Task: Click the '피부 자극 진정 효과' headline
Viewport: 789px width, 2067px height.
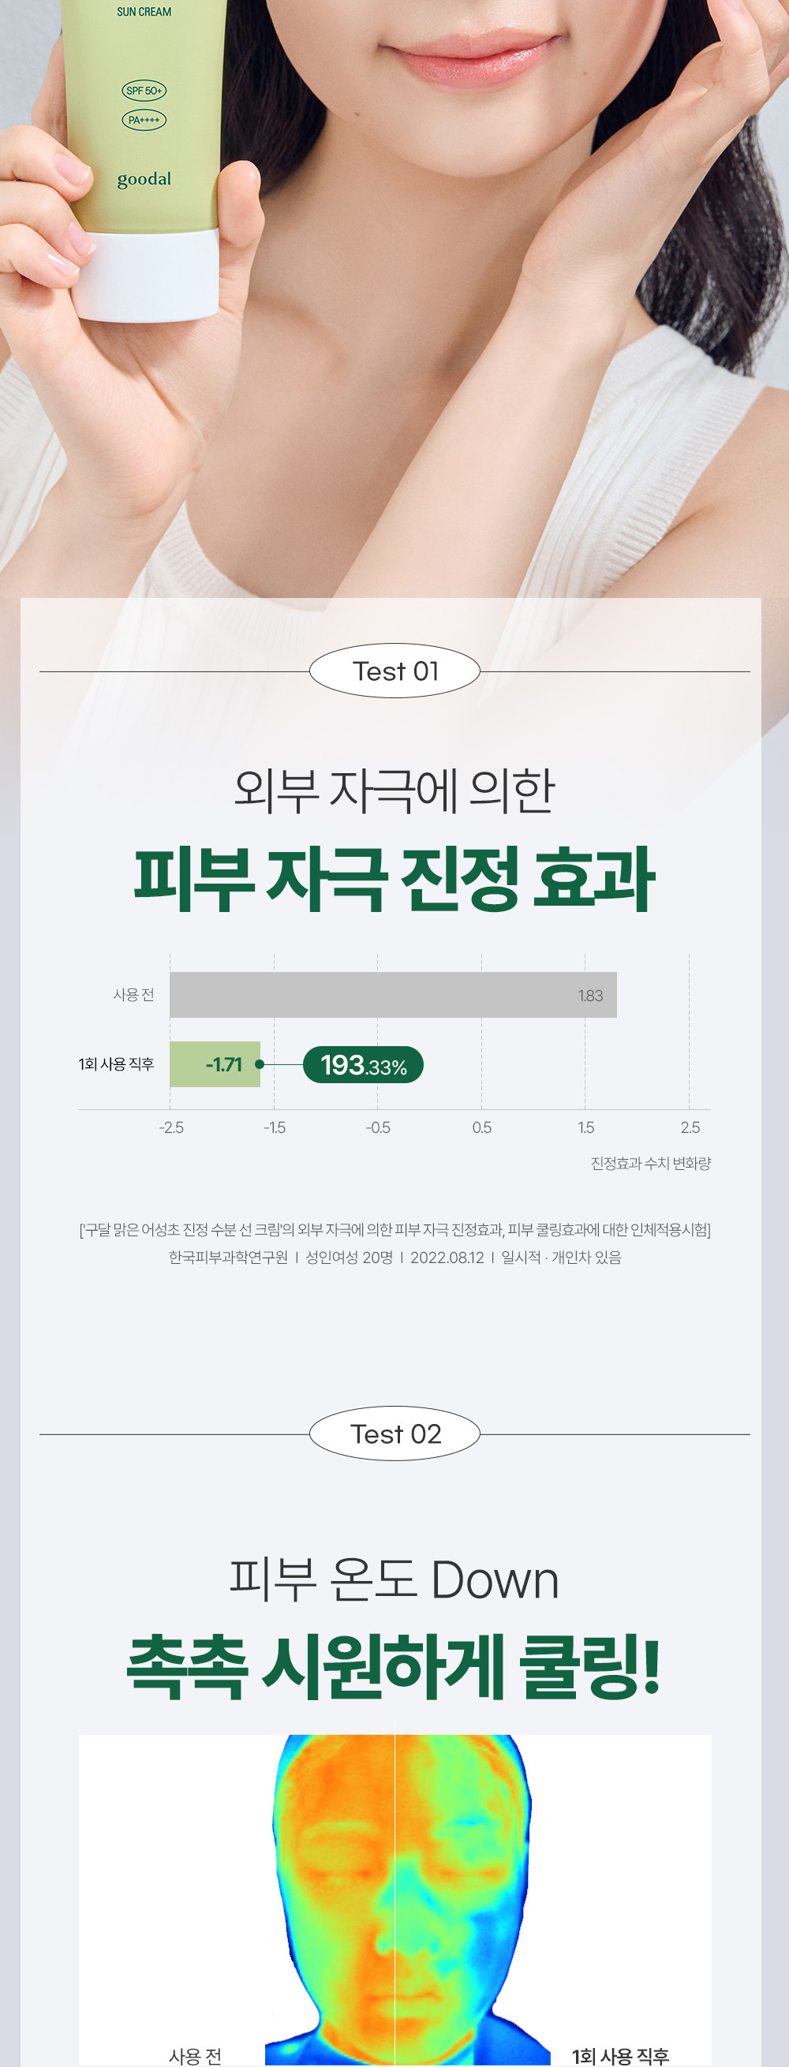Action: 394,879
